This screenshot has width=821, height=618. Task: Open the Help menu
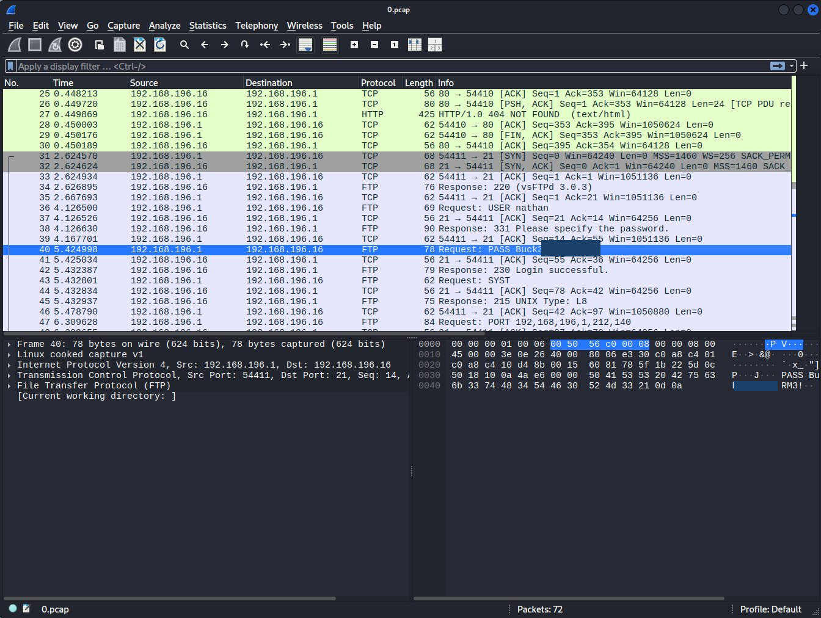pyautogui.click(x=372, y=26)
